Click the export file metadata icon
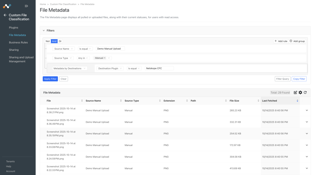313x175 pixels. pyautogui.click(x=296, y=92)
